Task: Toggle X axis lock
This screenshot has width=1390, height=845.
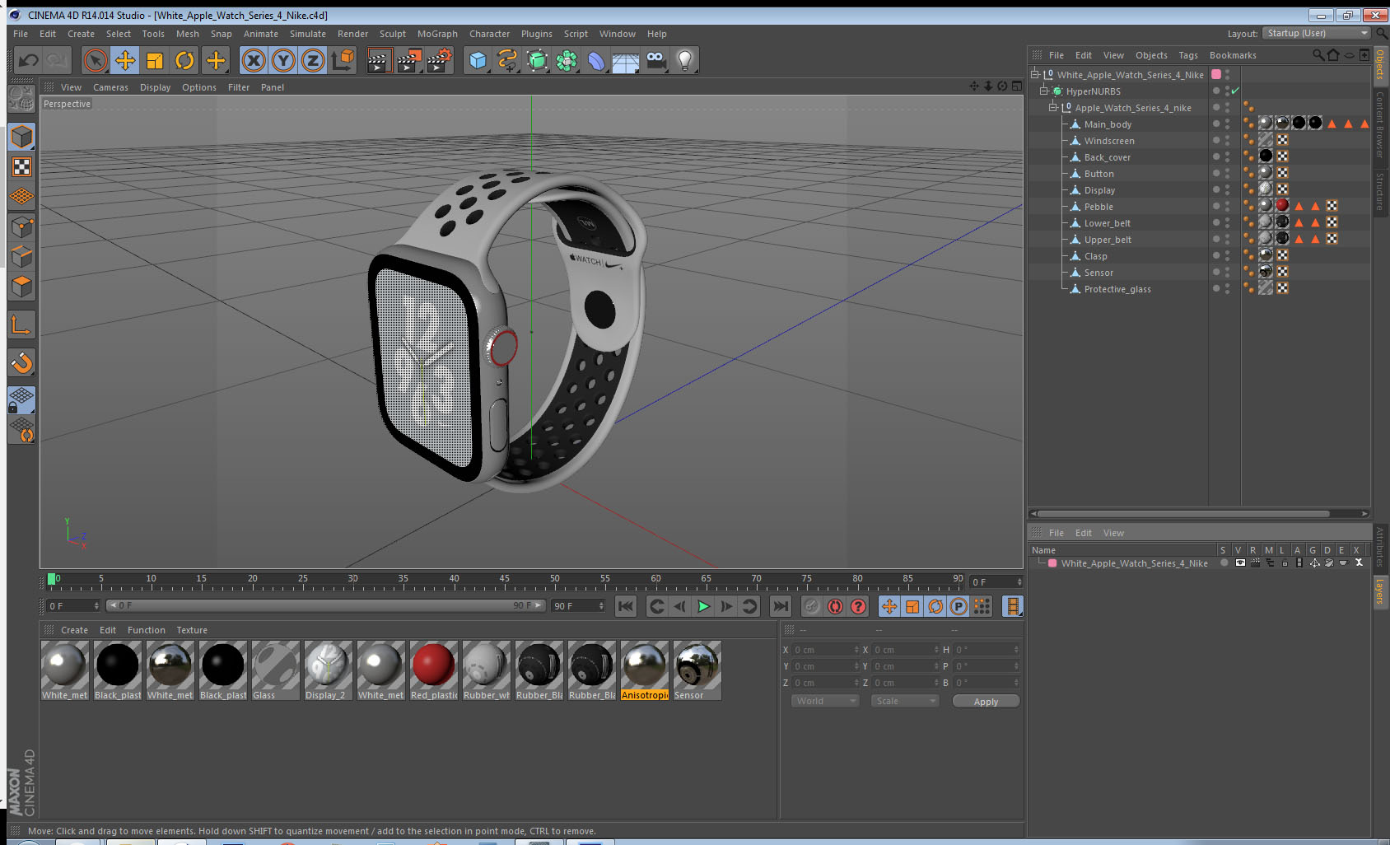Action: (254, 60)
